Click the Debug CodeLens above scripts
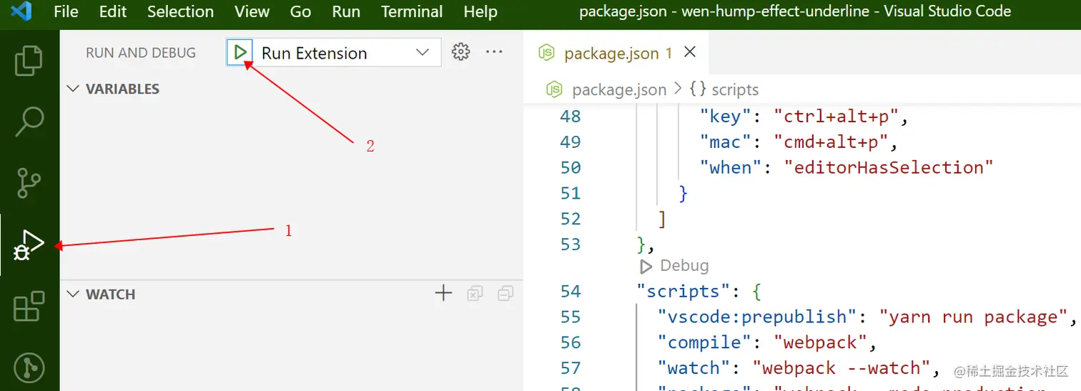Screen dimensions: 1081x391 676,266
